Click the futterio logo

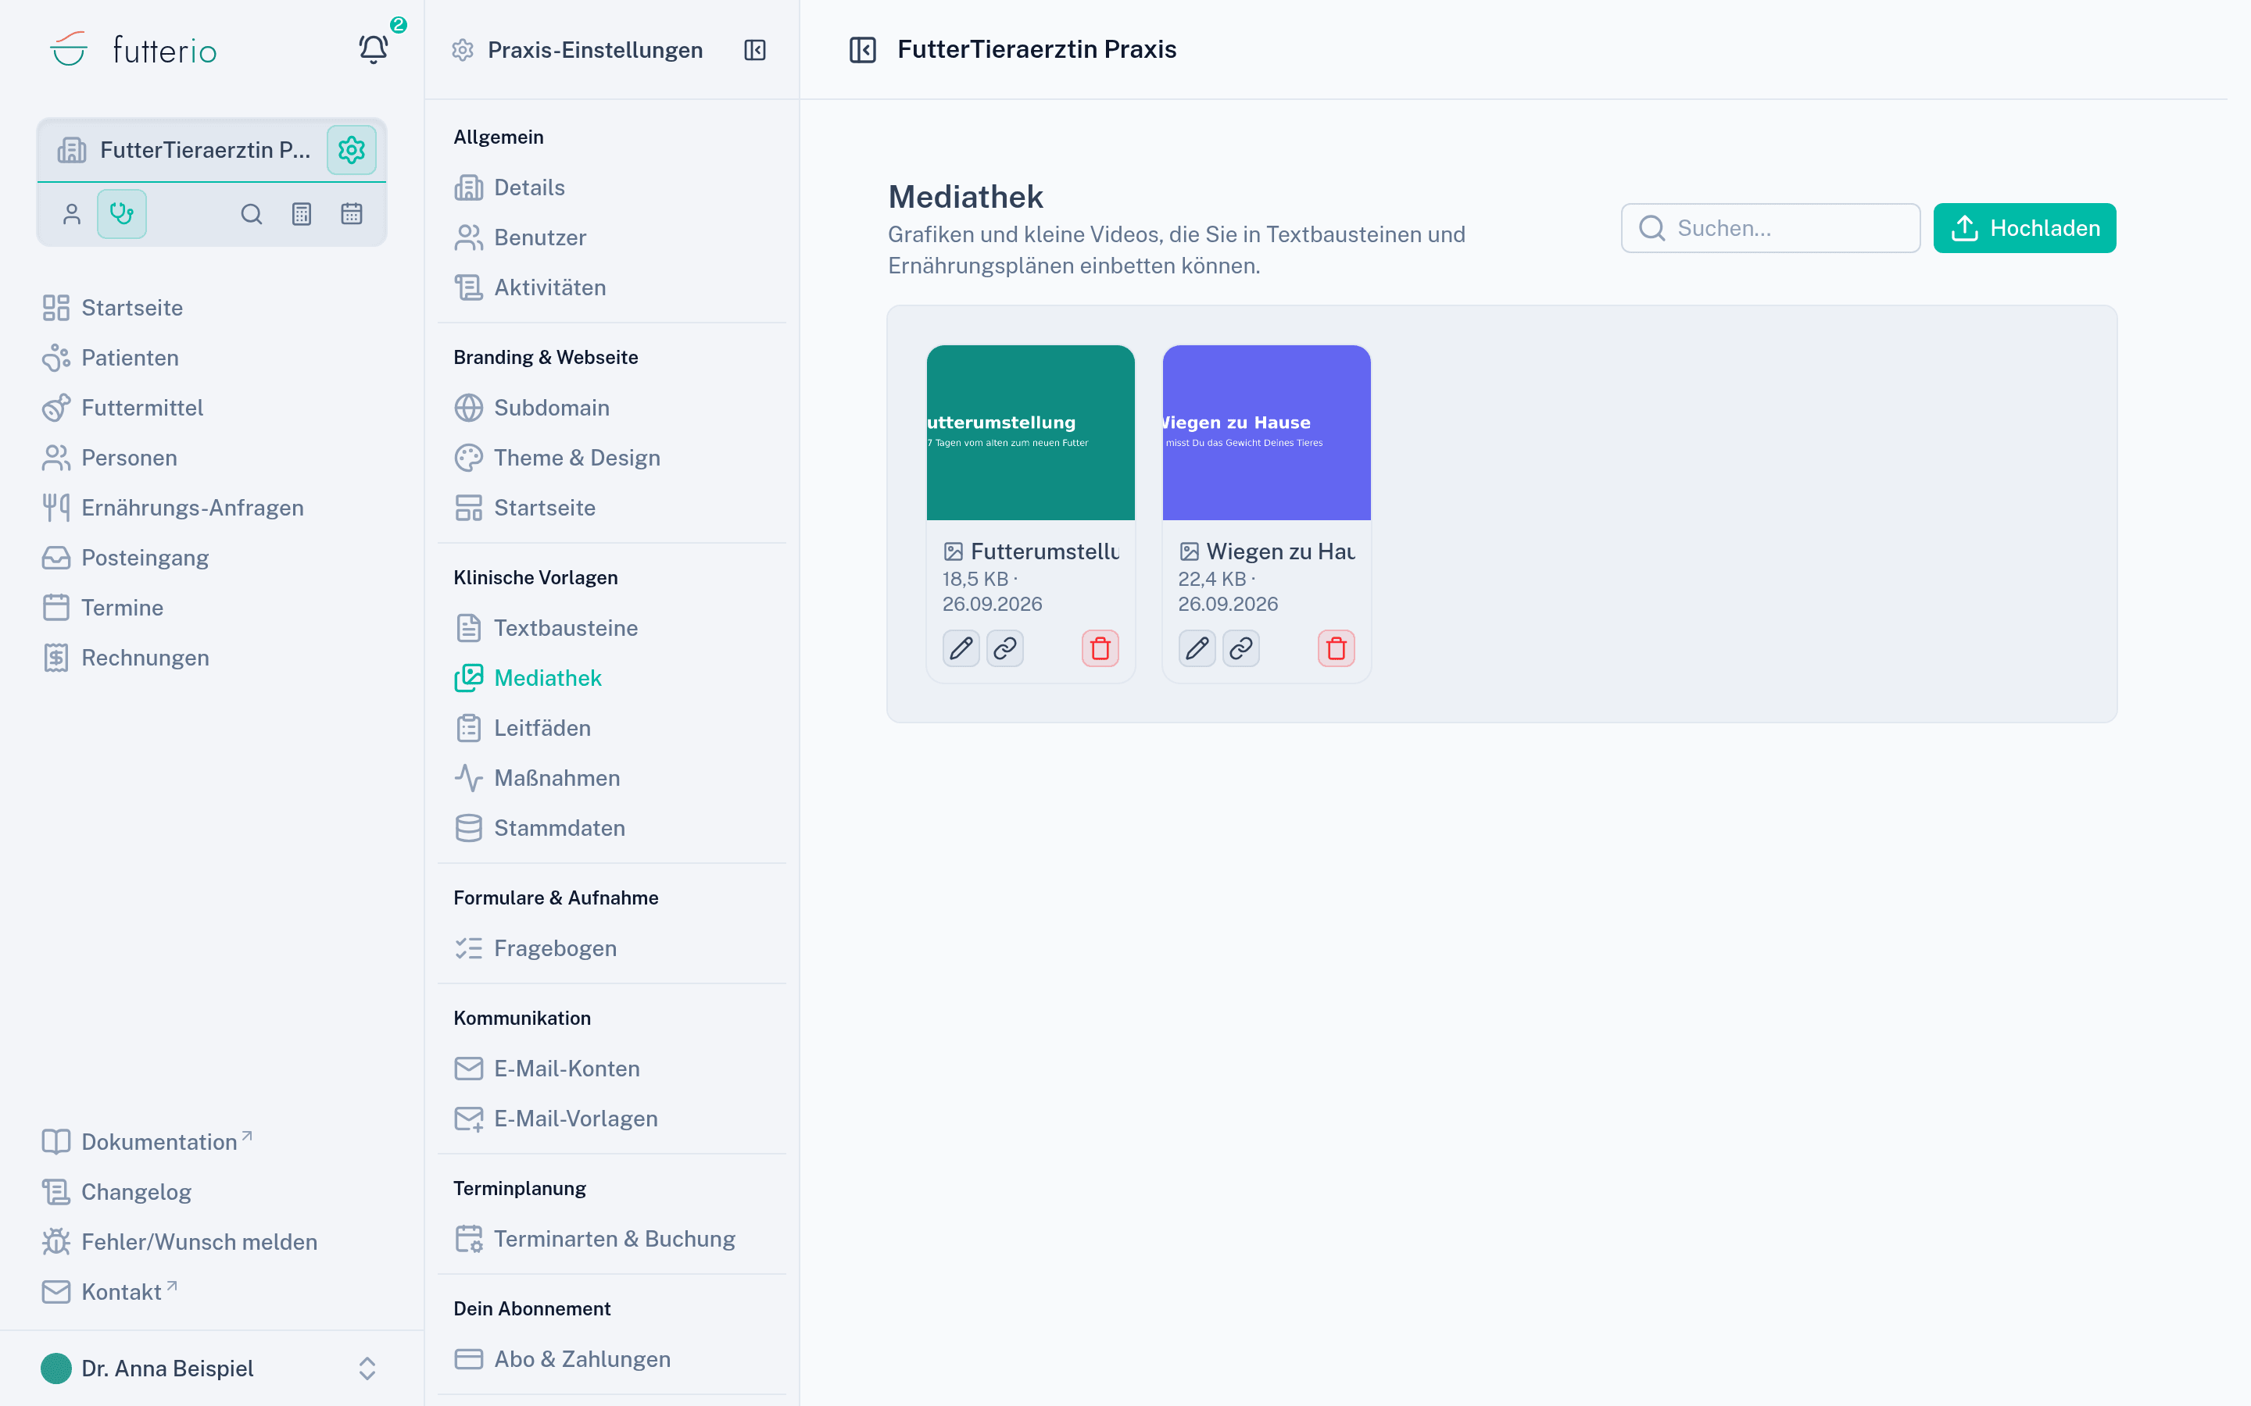pyautogui.click(x=133, y=49)
